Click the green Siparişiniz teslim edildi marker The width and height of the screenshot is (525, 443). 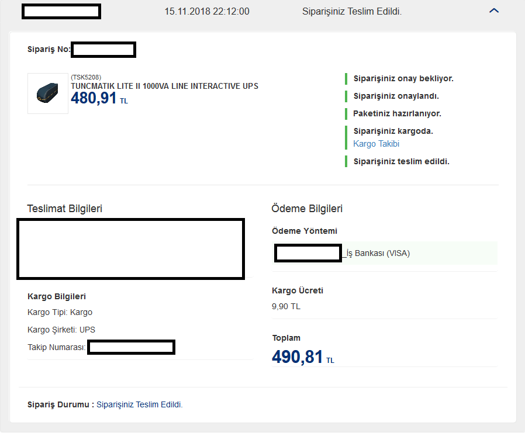pos(346,161)
